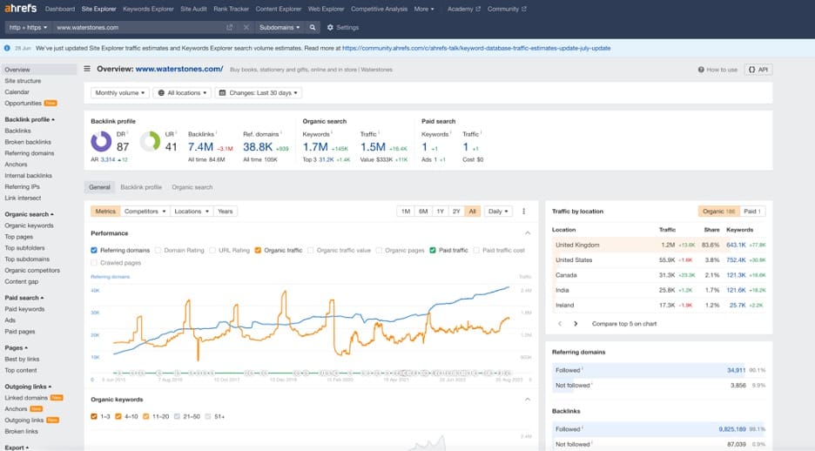The width and height of the screenshot is (815, 451).
Task: Open chart options three-dot menu
Action: click(523, 211)
